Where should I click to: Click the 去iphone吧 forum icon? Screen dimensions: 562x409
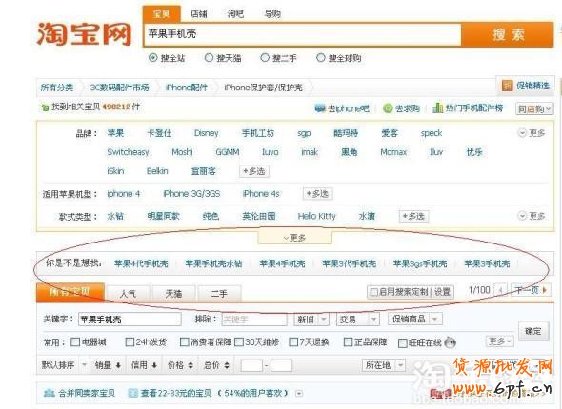pos(320,108)
